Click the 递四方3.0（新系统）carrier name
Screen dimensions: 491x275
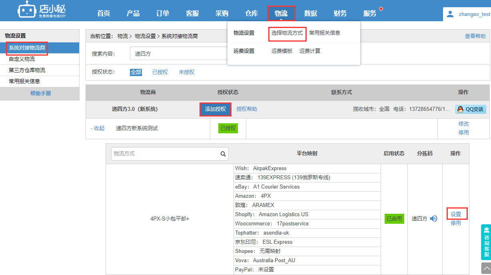135,109
